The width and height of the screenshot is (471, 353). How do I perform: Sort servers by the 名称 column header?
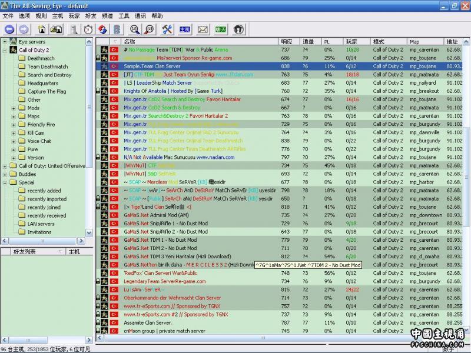(x=200, y=41)
